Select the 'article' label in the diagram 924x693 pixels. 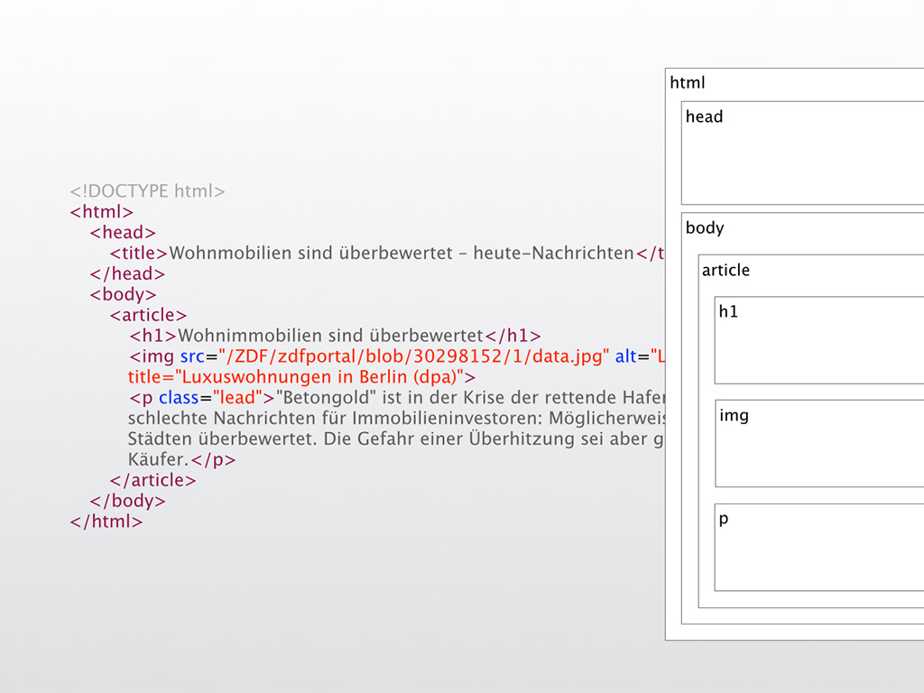tap(725, 271)
